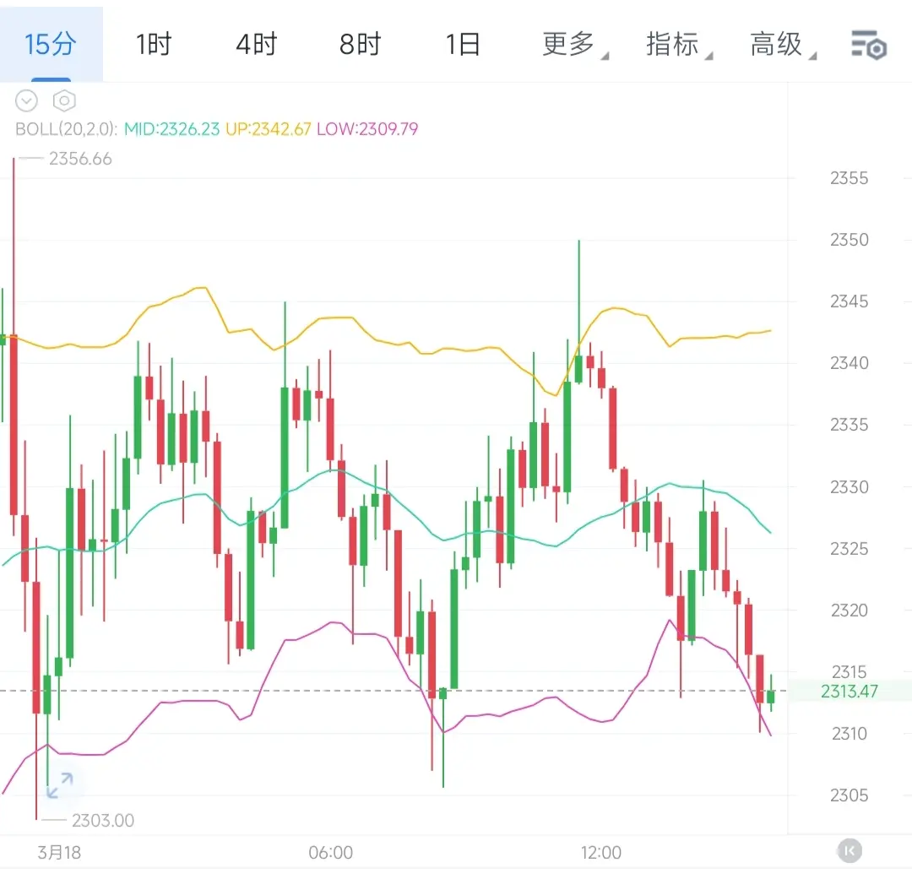The height and width of the screenshot is (874, 912).
Task: Open the 高级 advanced dropdown
Action: 779,45
